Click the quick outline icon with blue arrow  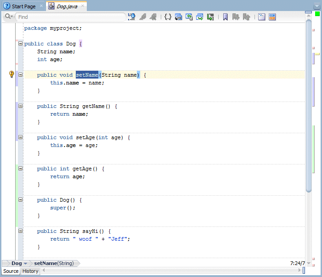coord(132,17)
